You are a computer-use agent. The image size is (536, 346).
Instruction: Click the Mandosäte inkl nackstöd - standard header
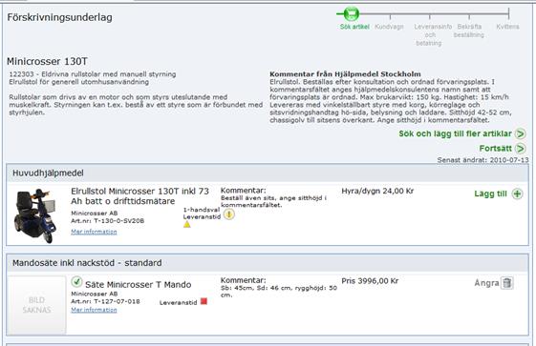point(268,263)
